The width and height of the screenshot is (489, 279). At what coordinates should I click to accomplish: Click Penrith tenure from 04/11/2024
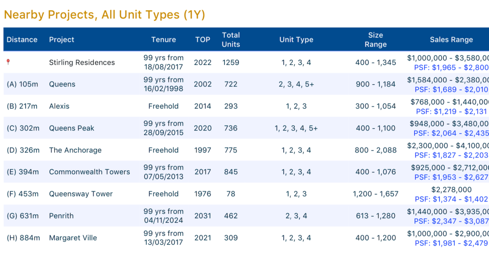coord(164,216)
